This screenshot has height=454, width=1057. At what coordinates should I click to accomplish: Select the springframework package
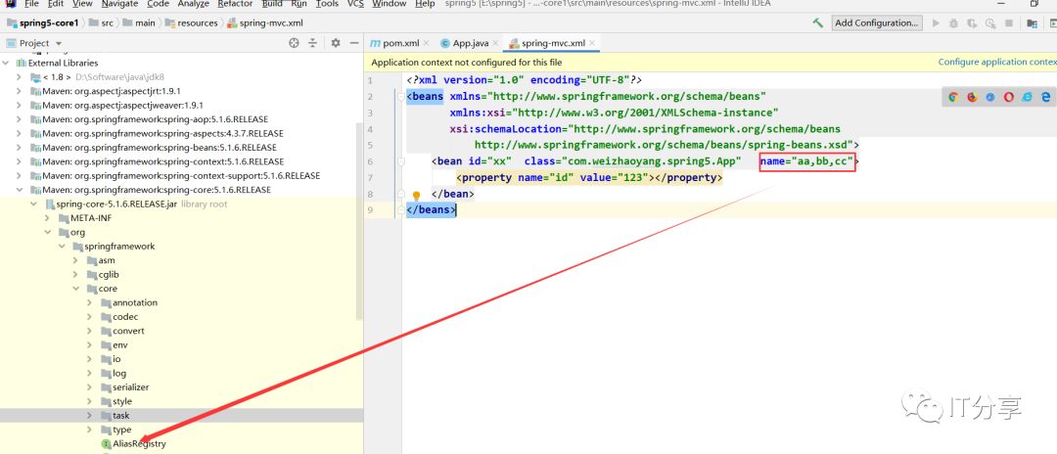coord(119,247)
